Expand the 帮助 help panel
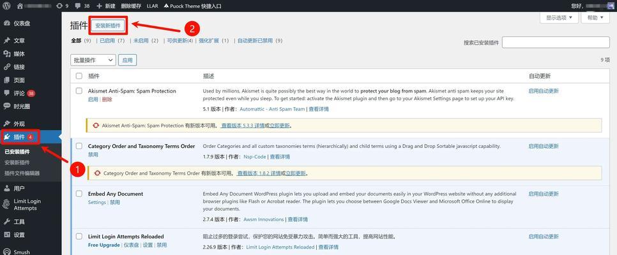617x255 pixels. 595,18
